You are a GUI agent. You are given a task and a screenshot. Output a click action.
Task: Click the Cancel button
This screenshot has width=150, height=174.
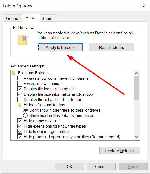coord(101,167)
